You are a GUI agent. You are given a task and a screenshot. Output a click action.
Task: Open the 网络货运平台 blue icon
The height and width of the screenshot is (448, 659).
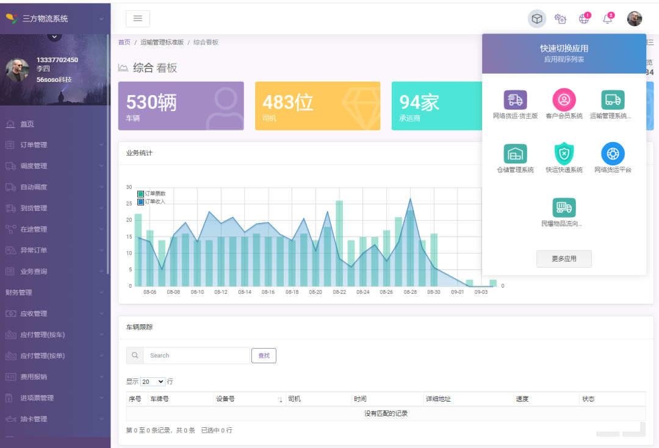click(613, 154)
